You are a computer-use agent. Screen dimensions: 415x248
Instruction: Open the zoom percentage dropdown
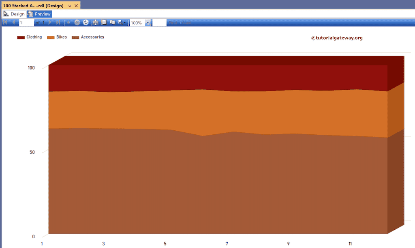click(147, 23)
